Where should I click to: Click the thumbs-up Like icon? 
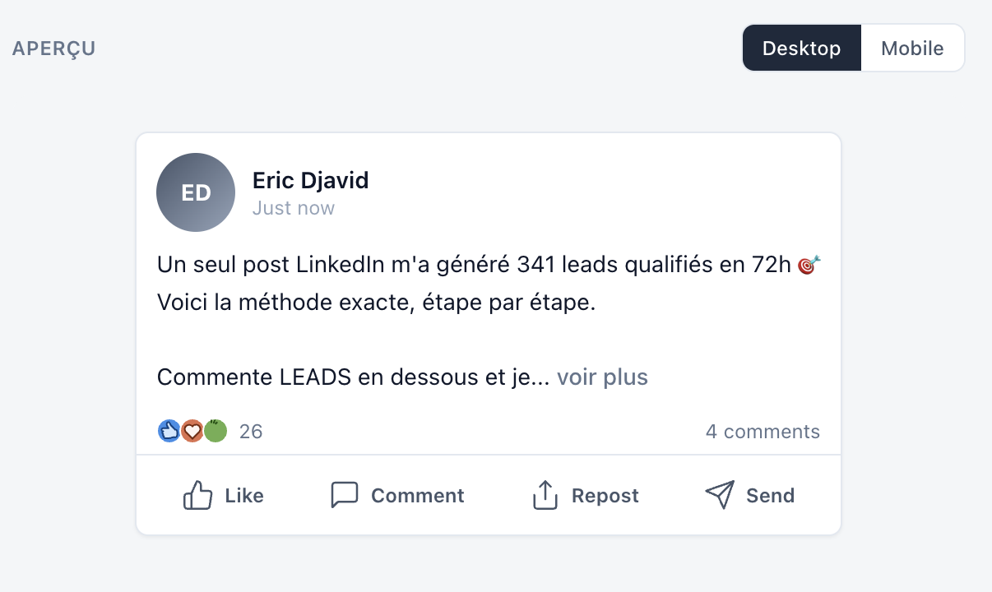(x=198, y=494)
